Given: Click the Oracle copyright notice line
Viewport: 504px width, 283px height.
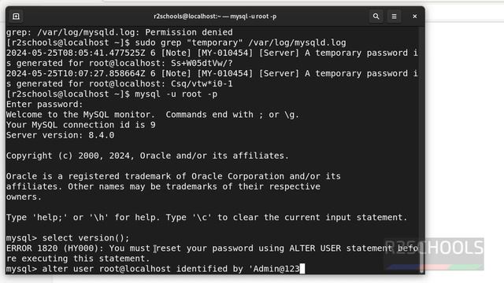Looking at the screenshot, I should pos(147,156).
